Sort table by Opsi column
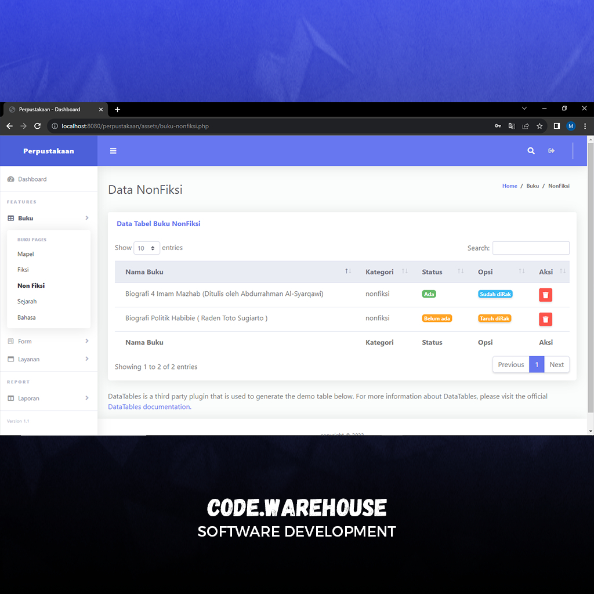The width and height of the screenshot is (594, 594). point(498,271)
